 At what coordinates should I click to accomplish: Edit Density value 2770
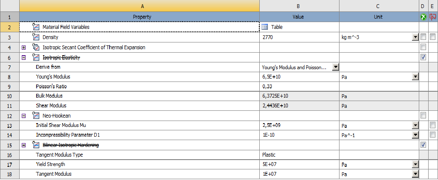click(299, 37)
